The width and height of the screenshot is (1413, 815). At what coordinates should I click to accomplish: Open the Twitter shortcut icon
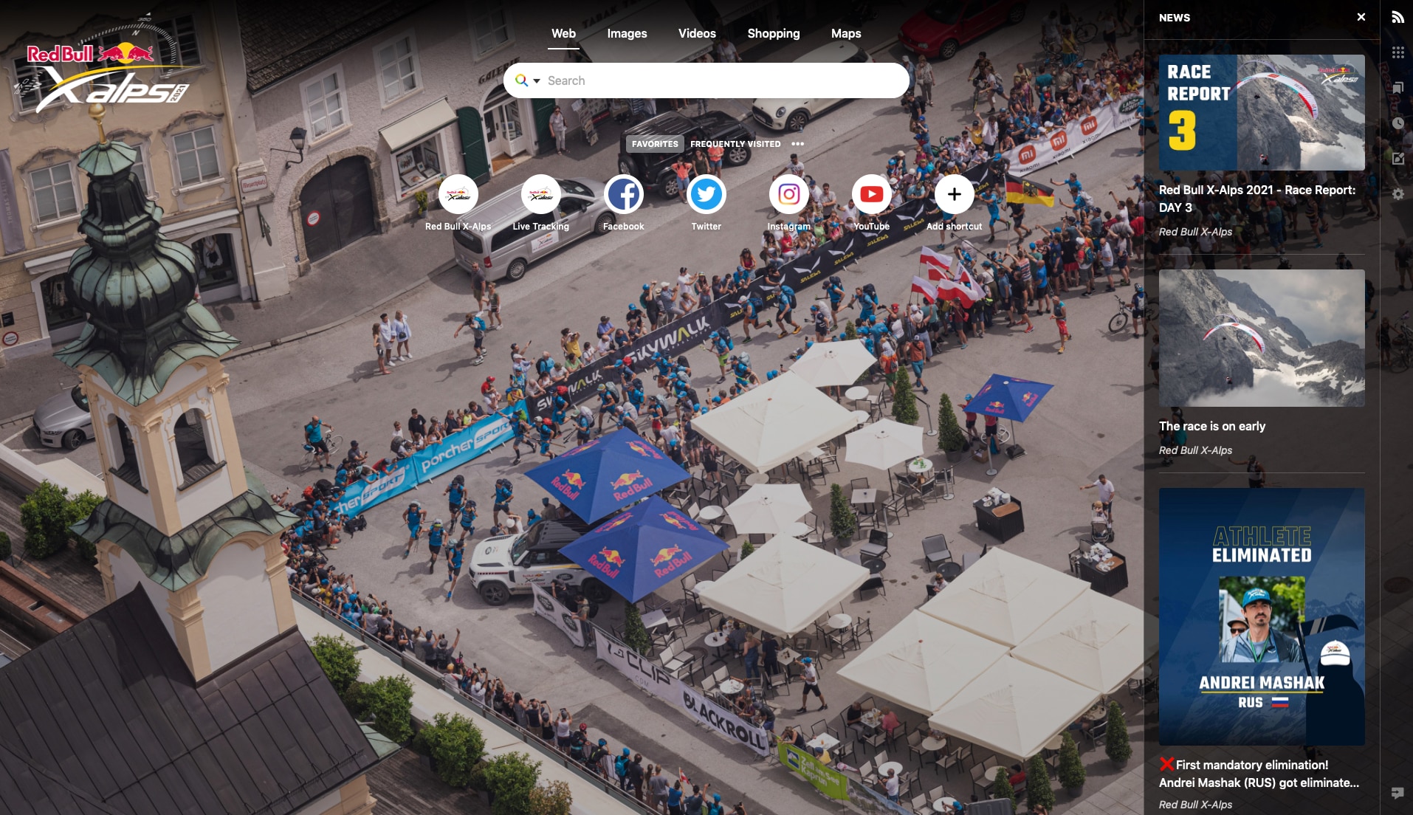coord(706,194)
